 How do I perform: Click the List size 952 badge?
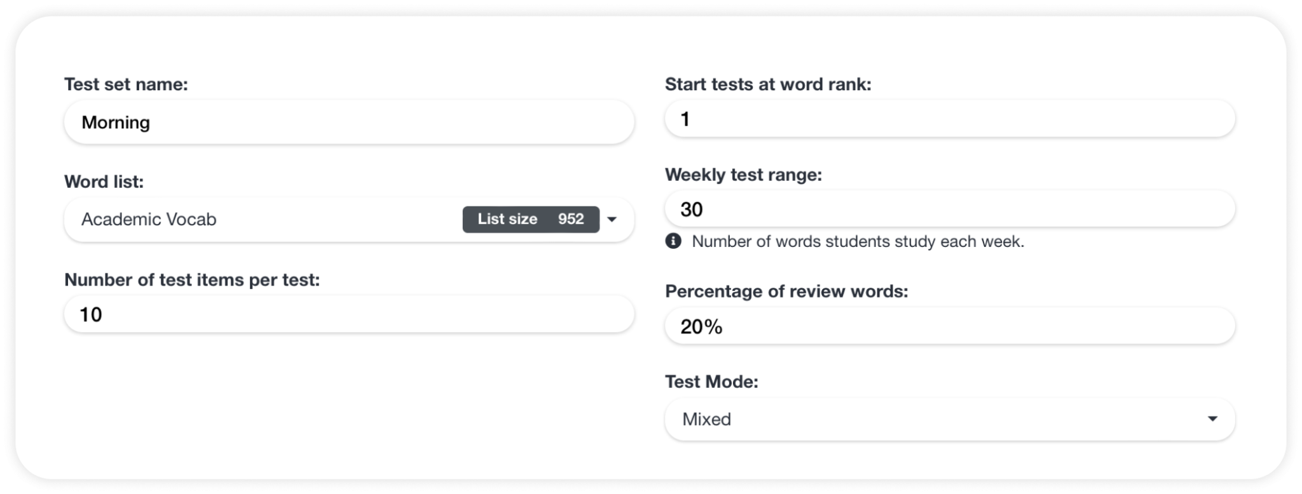tap(531, 219)
